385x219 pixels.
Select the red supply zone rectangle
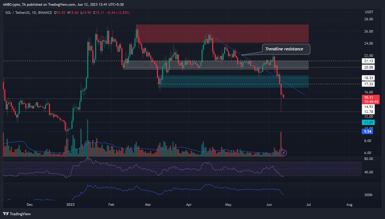click(x=222, y=34)
